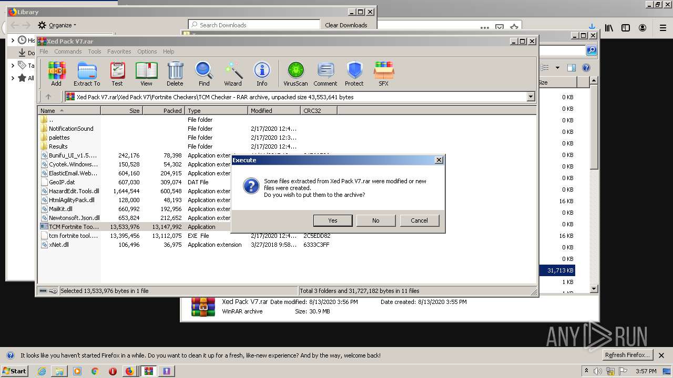Viewport: 673px width, 378px height.
Task: Run VirusScan from the toolbar
Action: 295,73
